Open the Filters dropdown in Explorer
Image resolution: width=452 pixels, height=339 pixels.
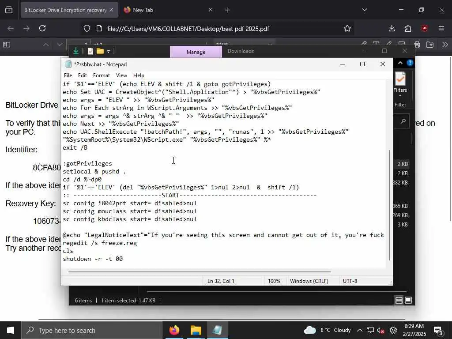(x=400, y=83)
